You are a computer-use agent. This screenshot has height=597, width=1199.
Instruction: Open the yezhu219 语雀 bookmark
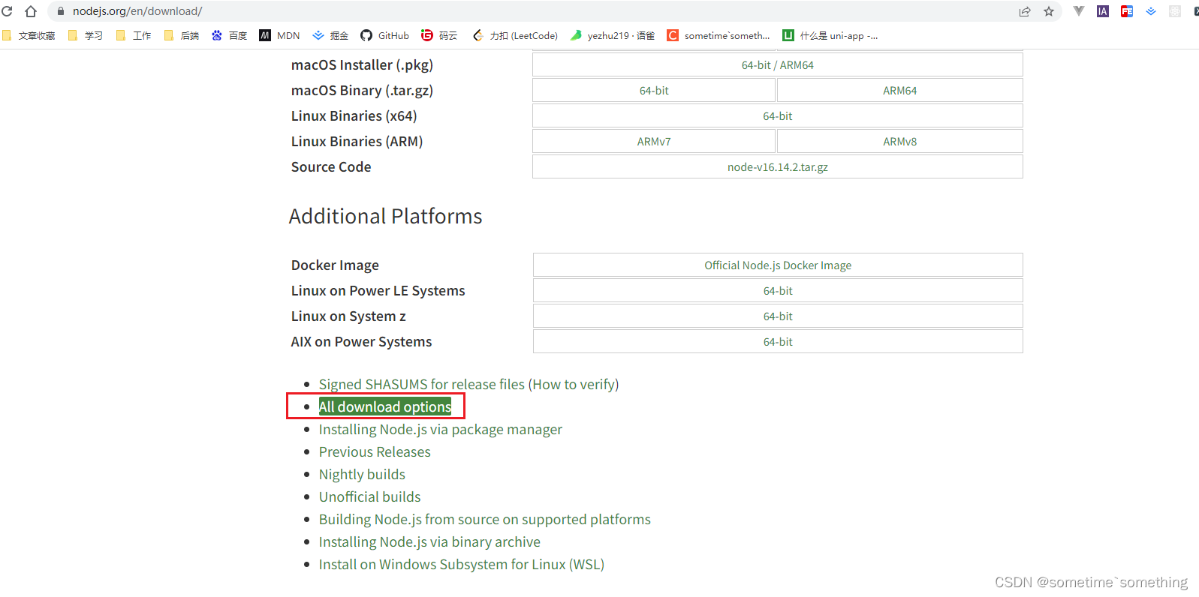coord(613,35)
